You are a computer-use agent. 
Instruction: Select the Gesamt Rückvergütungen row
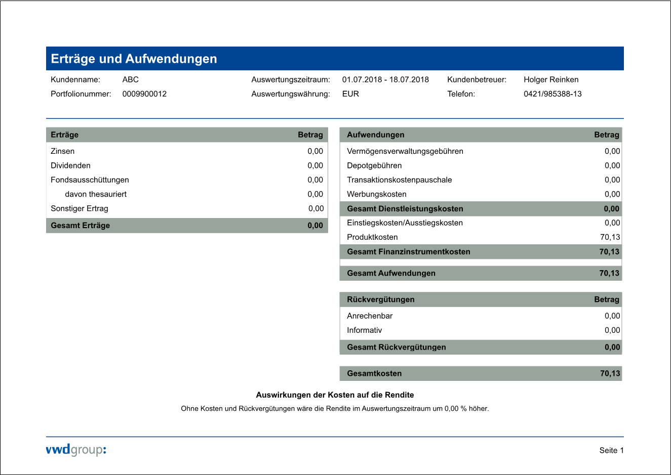pyautogui.click(x=480, y=347)
